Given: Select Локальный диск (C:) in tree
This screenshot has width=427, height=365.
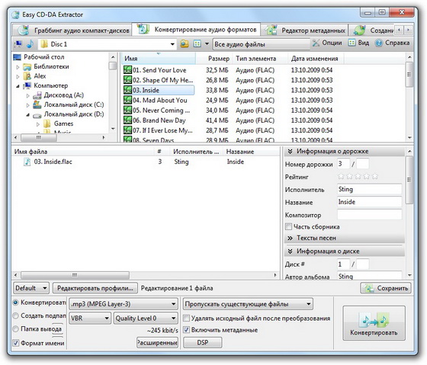Looking at the screenshot, I should coord(73,105).
